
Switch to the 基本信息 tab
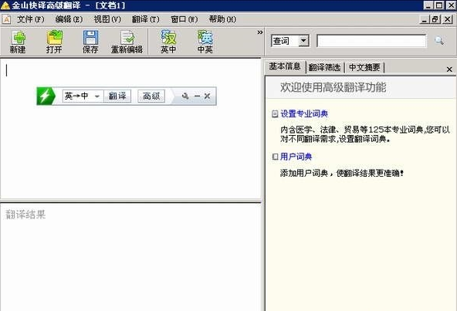tap(285, 66)
